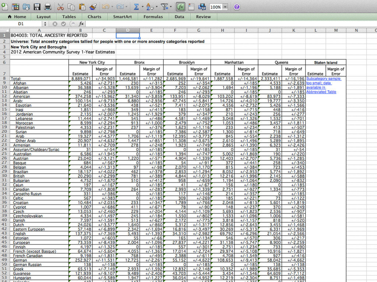Click the Open file folder icon

(x=26, y=7)
